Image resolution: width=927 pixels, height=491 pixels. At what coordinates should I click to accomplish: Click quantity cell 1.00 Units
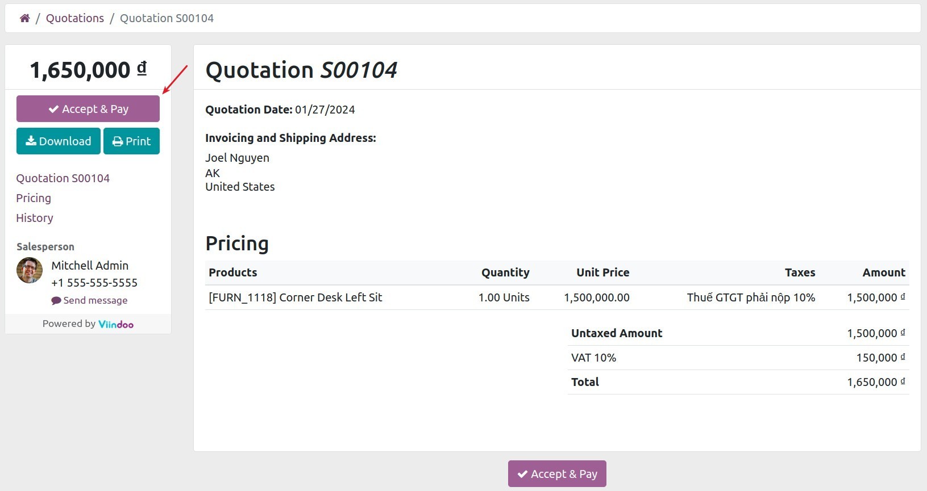click(x=504, y=297)
